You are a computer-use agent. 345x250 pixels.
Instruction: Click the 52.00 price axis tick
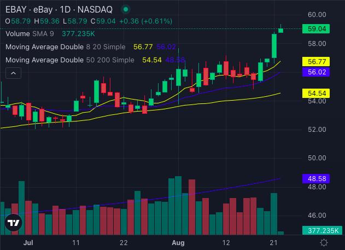[x=317, y=130]
